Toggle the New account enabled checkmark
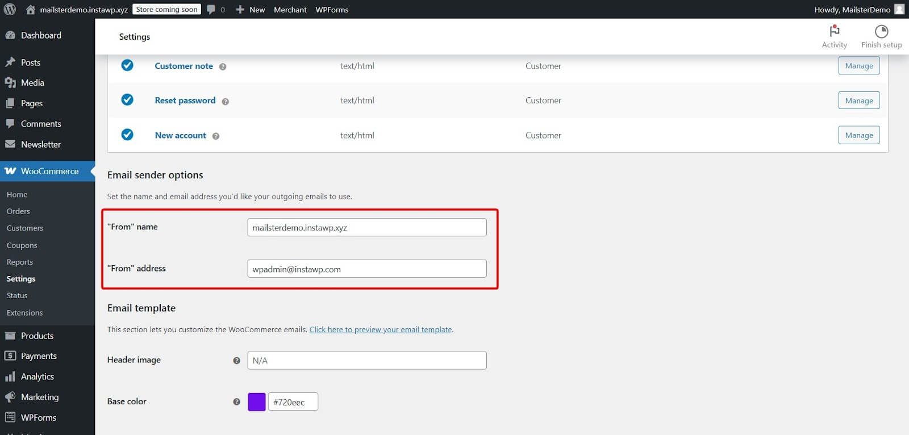909x435 pixels. (127, 135)
